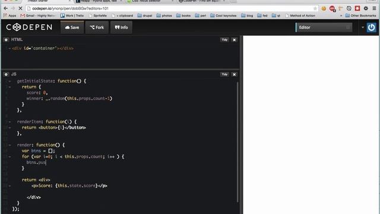Screen dimensions: 380x214
Task: Collapse the for loop fold arrow
Action: click(x=9, y=157)
